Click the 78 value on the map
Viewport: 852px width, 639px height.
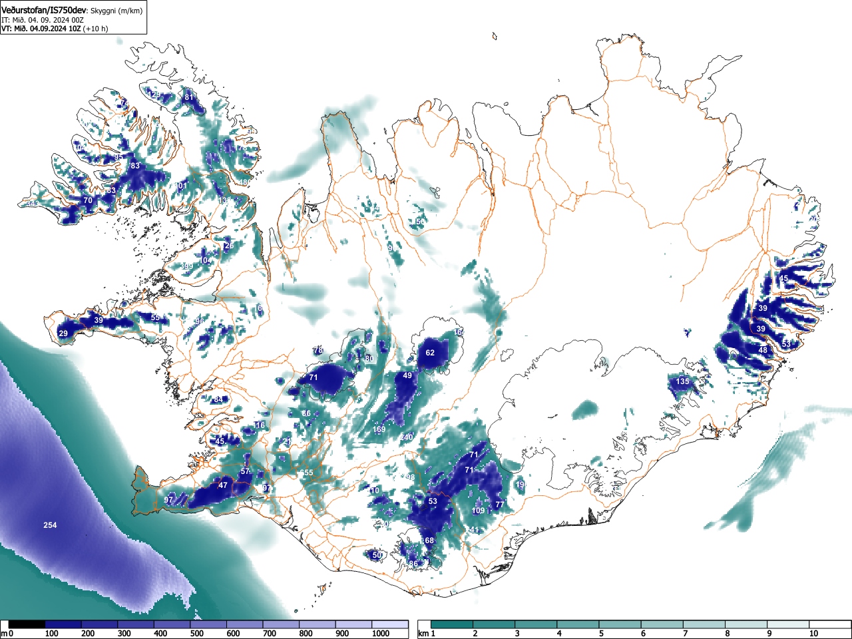click(318, 350)
